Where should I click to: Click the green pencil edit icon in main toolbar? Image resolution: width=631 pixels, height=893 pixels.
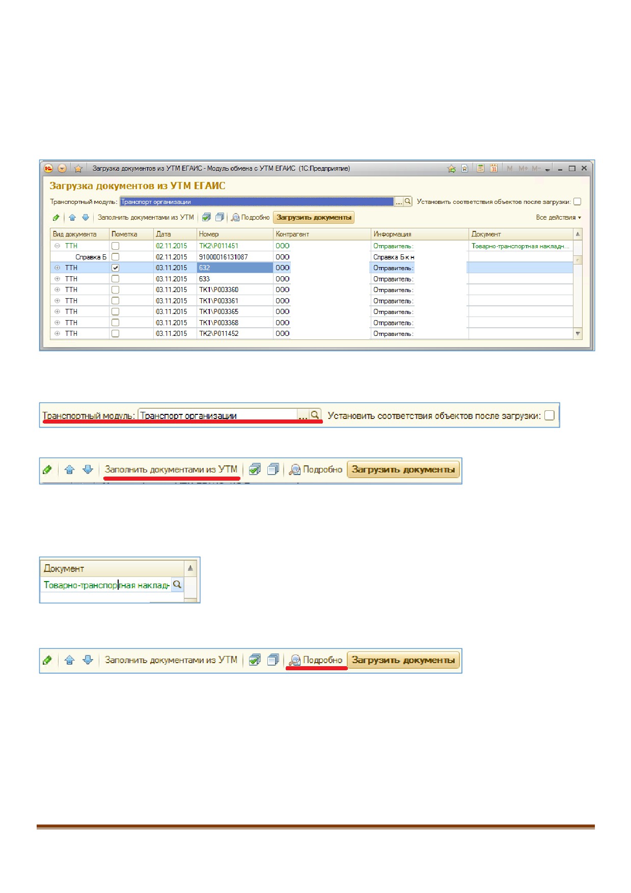tap(56, 218)
